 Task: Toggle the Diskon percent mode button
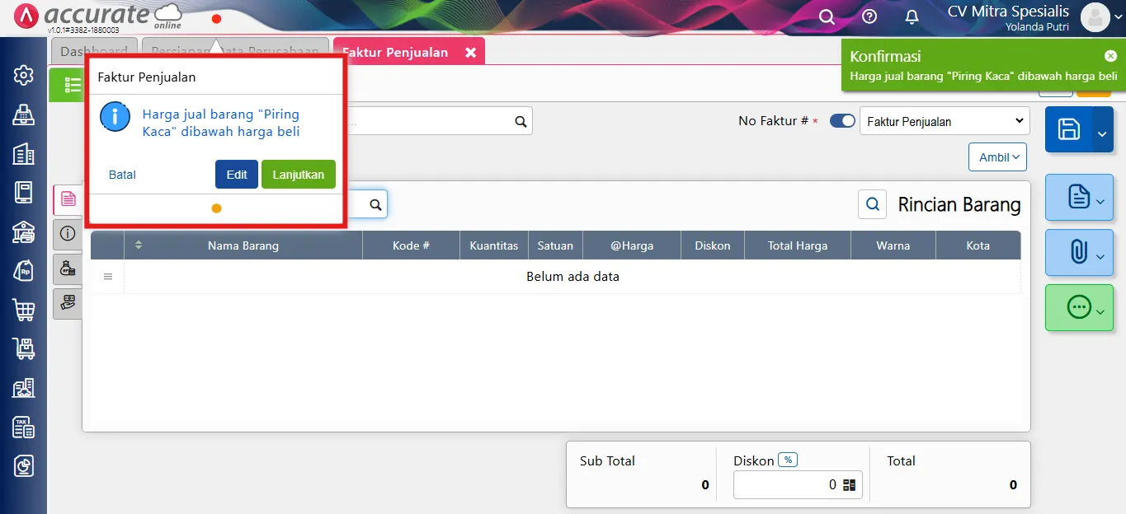tap(789, 460)
